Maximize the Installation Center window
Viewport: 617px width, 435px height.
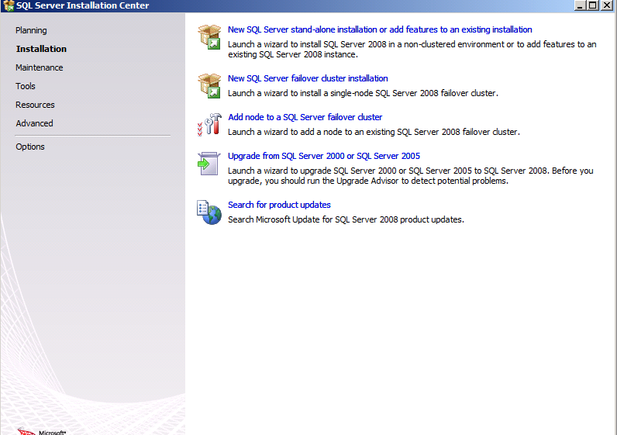click(x=593, y=5)
